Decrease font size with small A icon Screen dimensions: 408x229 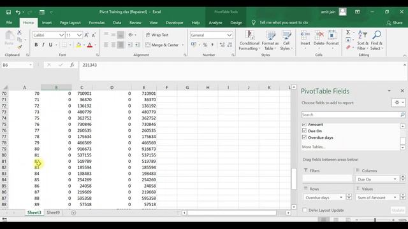point(94,35)
